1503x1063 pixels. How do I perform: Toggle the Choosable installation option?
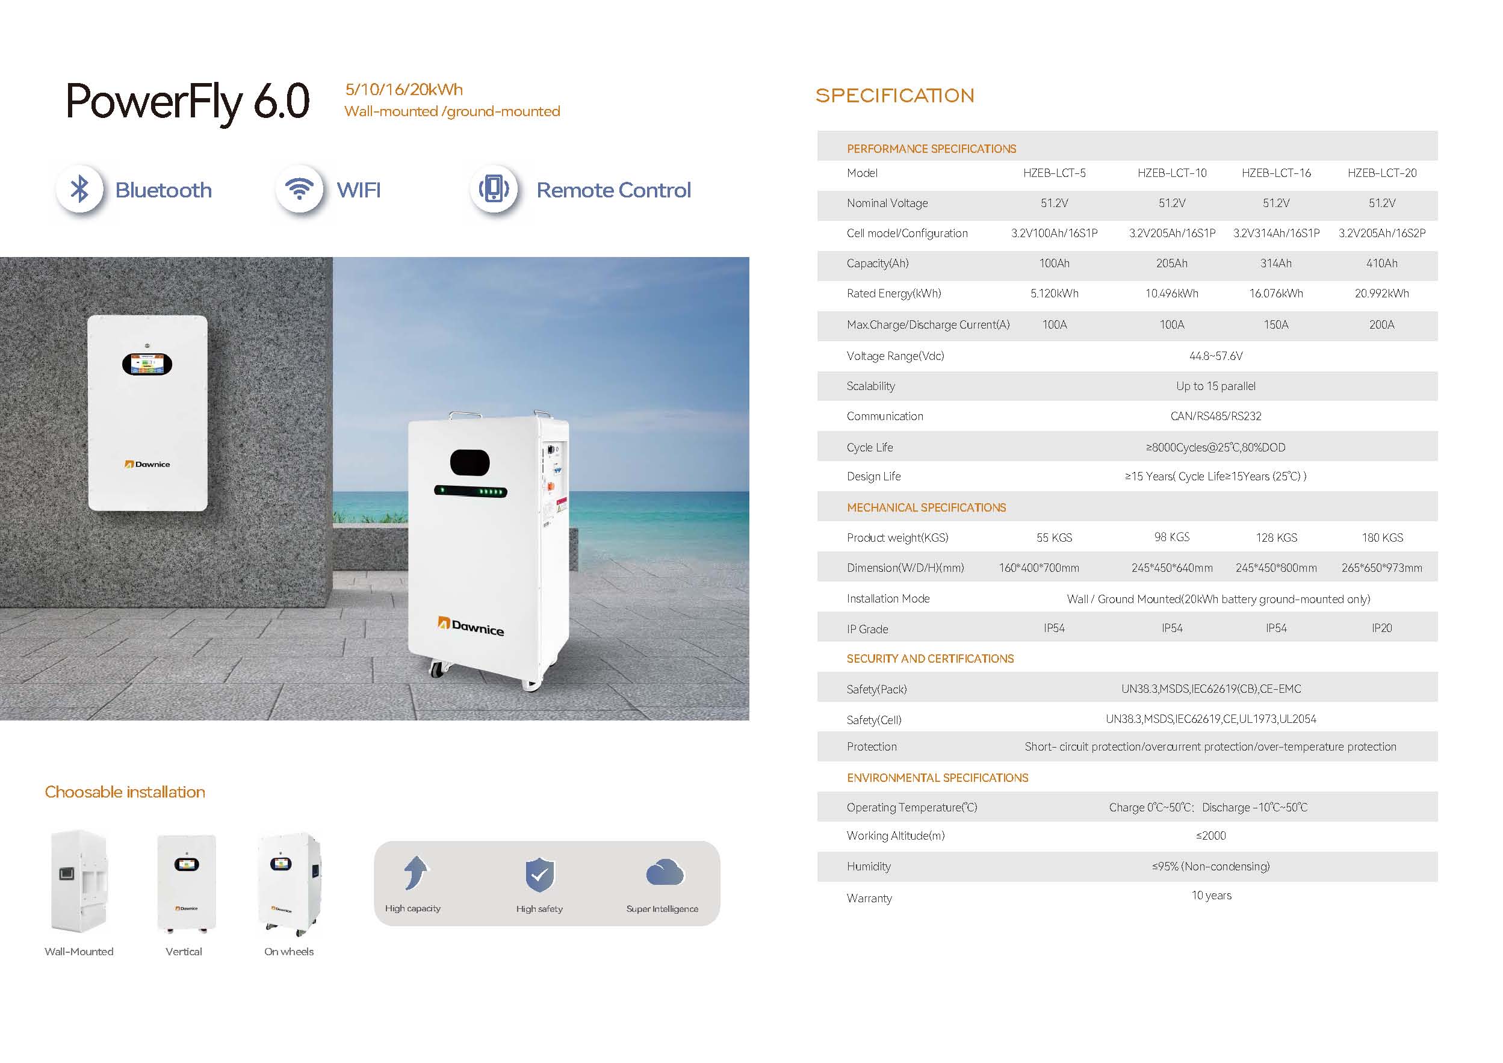point(125,792)
